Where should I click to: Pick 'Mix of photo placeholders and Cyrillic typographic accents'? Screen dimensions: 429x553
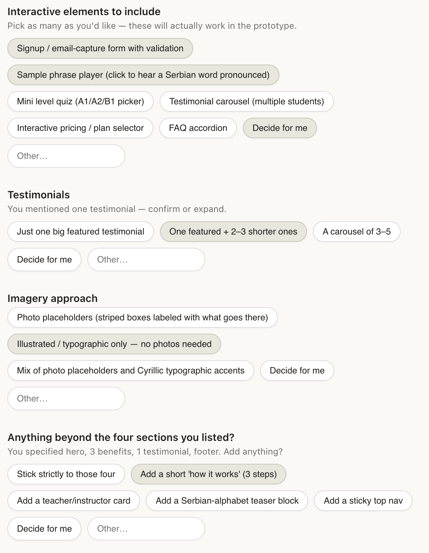(x=130, y=371)
